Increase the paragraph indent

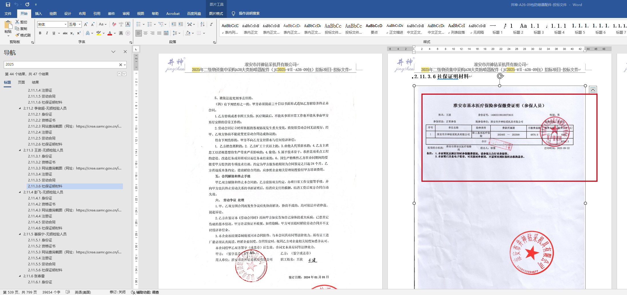tap(181, 24)
